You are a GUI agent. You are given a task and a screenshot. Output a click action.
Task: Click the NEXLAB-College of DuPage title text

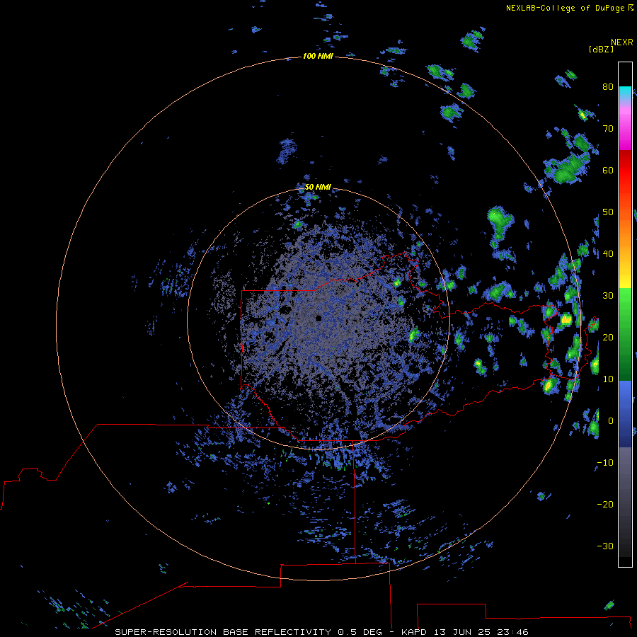565,8
